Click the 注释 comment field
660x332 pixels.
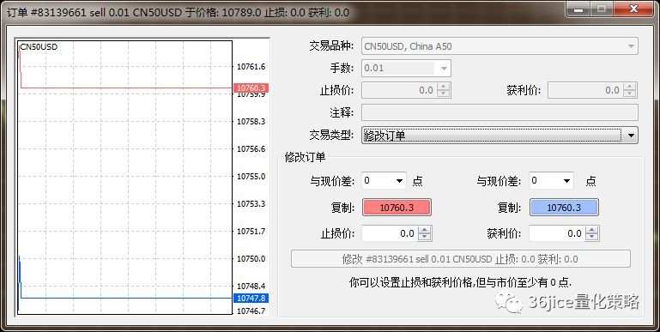click(500, 112)
